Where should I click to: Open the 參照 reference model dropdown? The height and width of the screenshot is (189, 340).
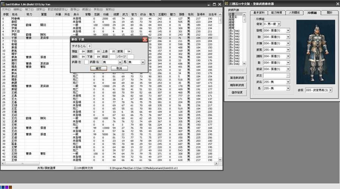click(x=330, y=90)
